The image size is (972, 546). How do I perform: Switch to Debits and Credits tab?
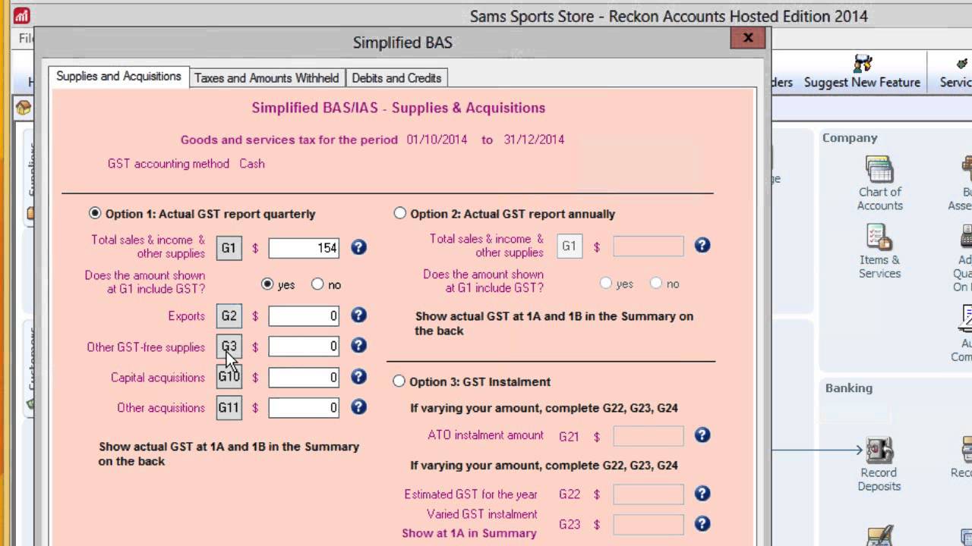click(x=396, y=78)
